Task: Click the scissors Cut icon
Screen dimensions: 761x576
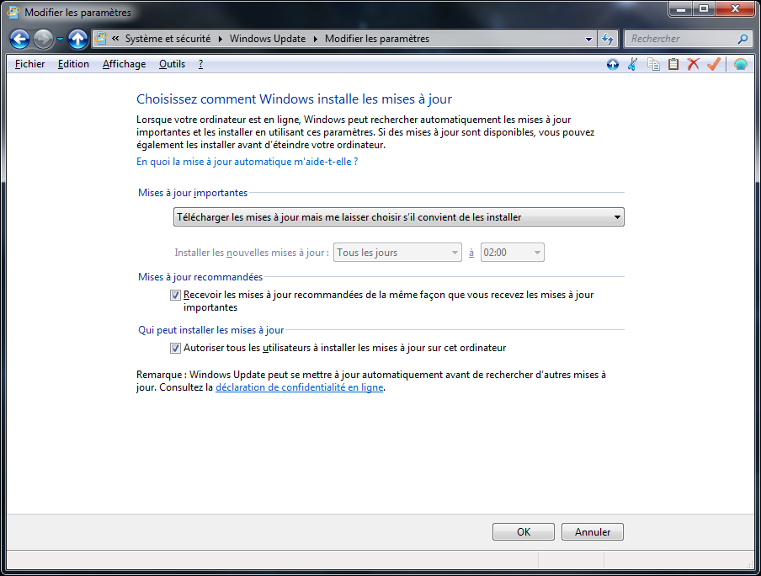Action: click(x=632, y=64)
